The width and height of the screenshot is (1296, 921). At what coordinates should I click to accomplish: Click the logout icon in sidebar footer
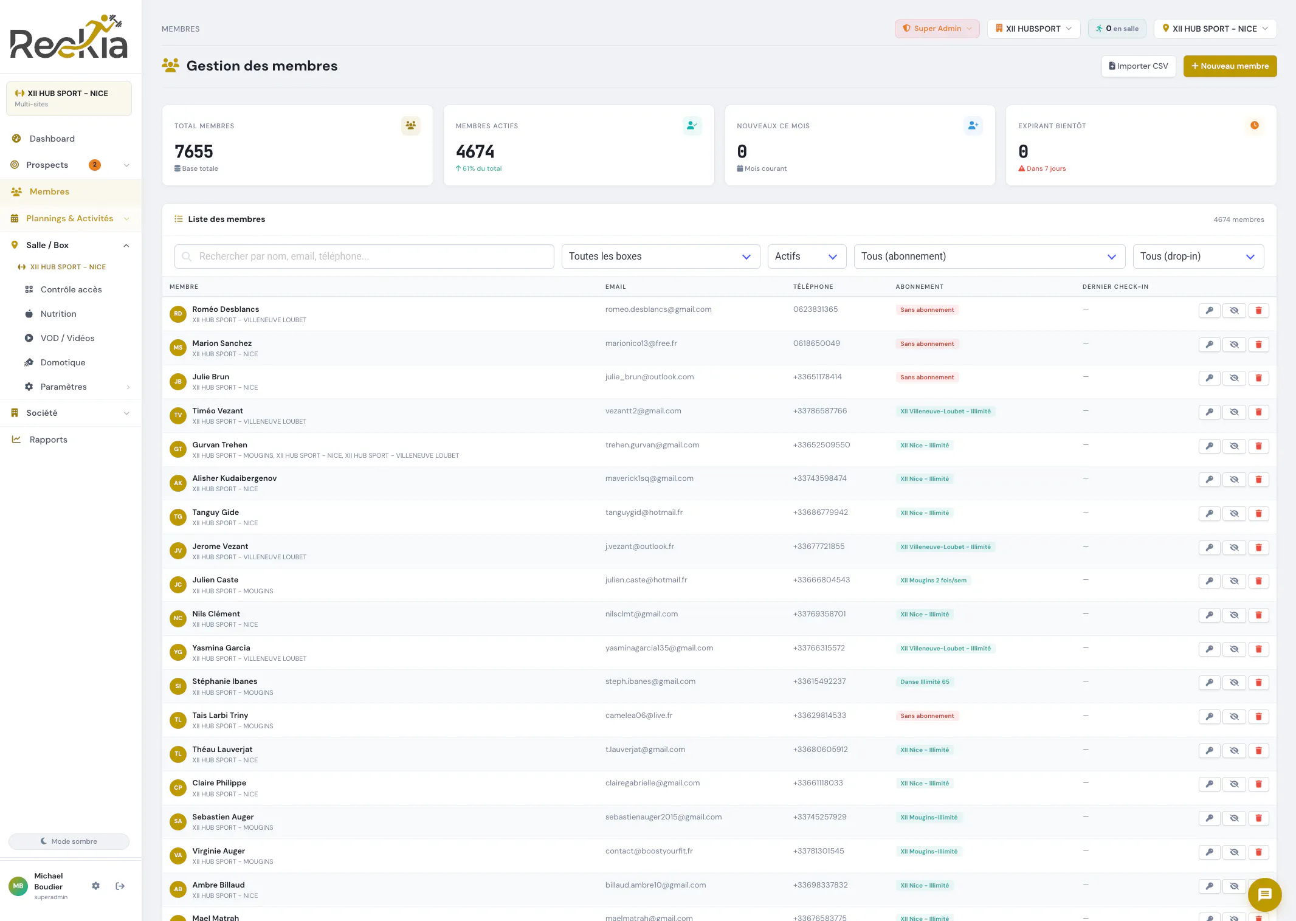pos(120,886)
